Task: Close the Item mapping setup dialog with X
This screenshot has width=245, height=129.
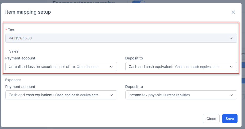Action: [233, 12]
